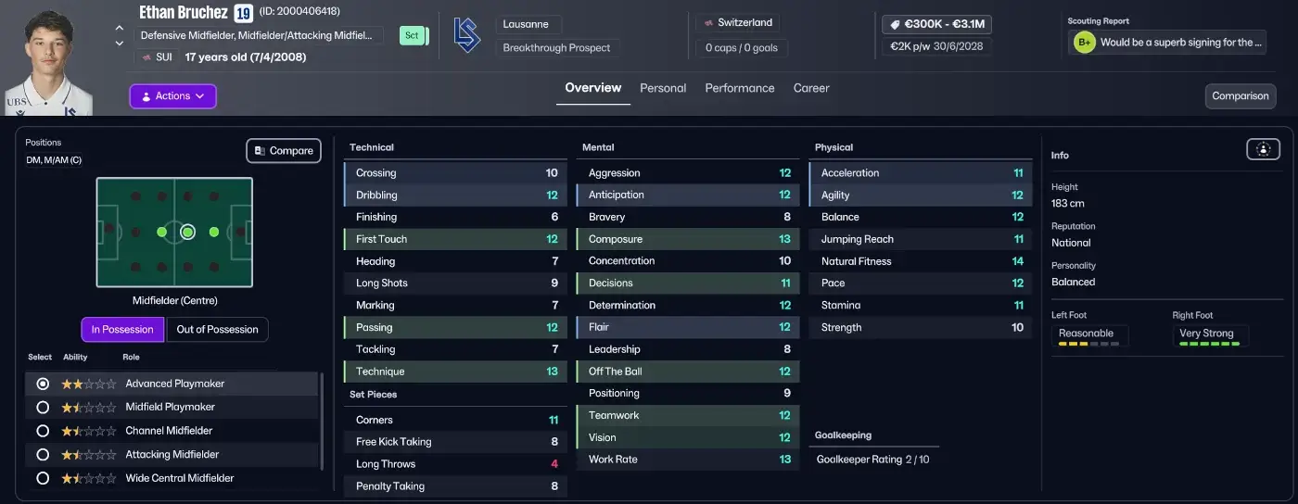The height and width of the screenshot is (504, 1298).
Task: Go to next player using down chevron
Action: (x=120, y=44)
